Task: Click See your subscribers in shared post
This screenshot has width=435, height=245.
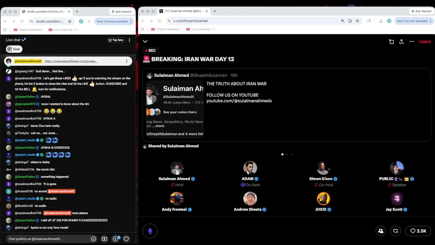Action: tap(180, 112)
